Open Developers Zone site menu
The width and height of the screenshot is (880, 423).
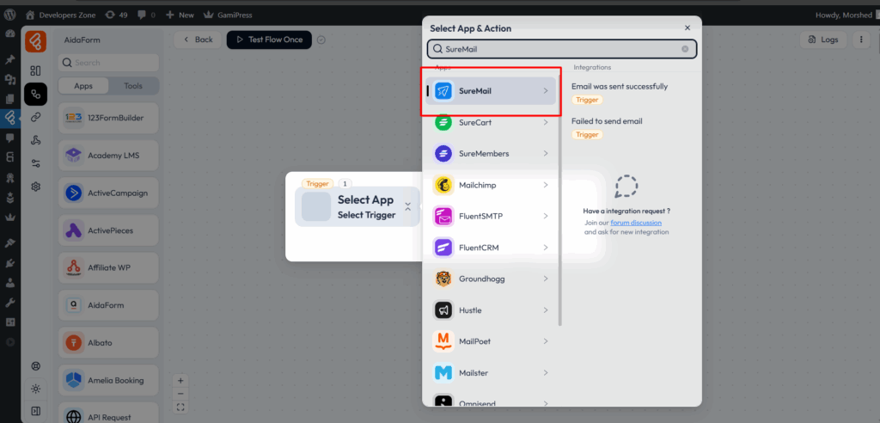click(61, 15)
